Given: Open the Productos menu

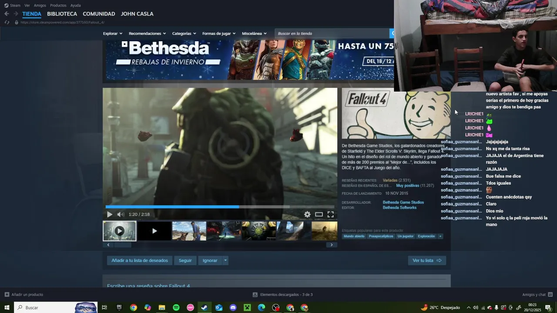Looking at the screenshot, I should tap(58, 5).
